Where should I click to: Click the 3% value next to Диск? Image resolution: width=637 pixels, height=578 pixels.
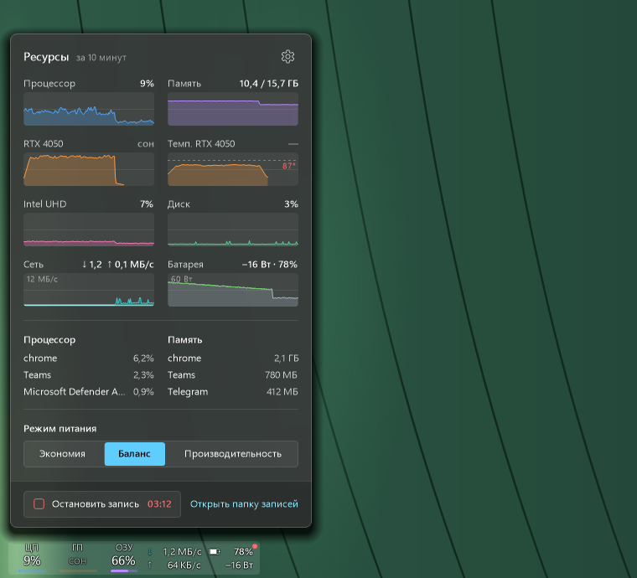coord(292,204)
